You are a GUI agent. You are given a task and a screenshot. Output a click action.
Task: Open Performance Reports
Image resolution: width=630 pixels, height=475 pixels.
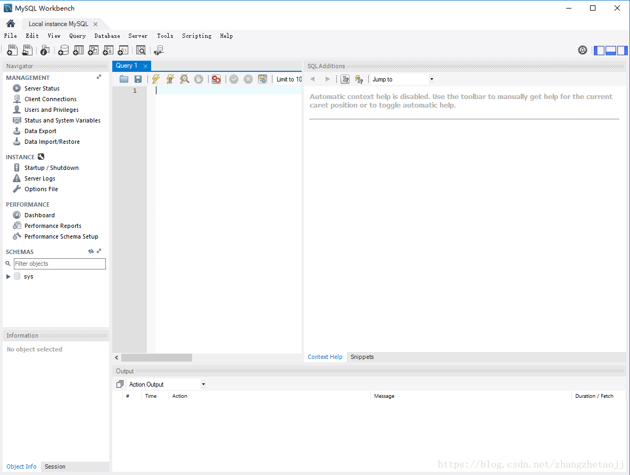pos(53,226)
